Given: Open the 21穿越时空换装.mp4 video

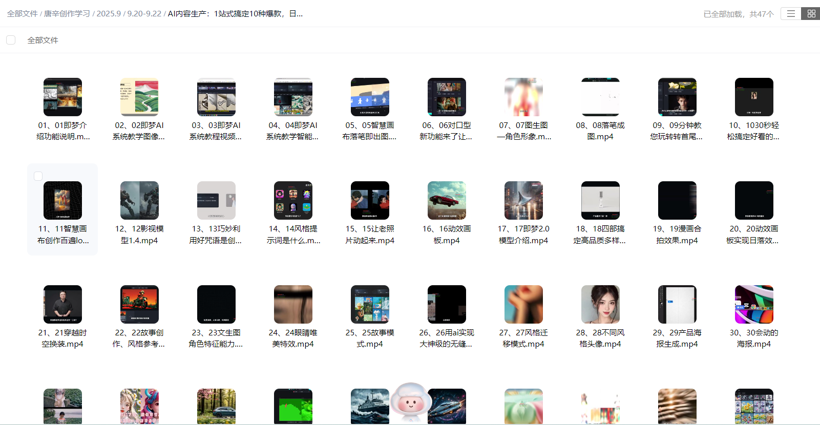Looking at the screenshot, I should pos(62,304).
